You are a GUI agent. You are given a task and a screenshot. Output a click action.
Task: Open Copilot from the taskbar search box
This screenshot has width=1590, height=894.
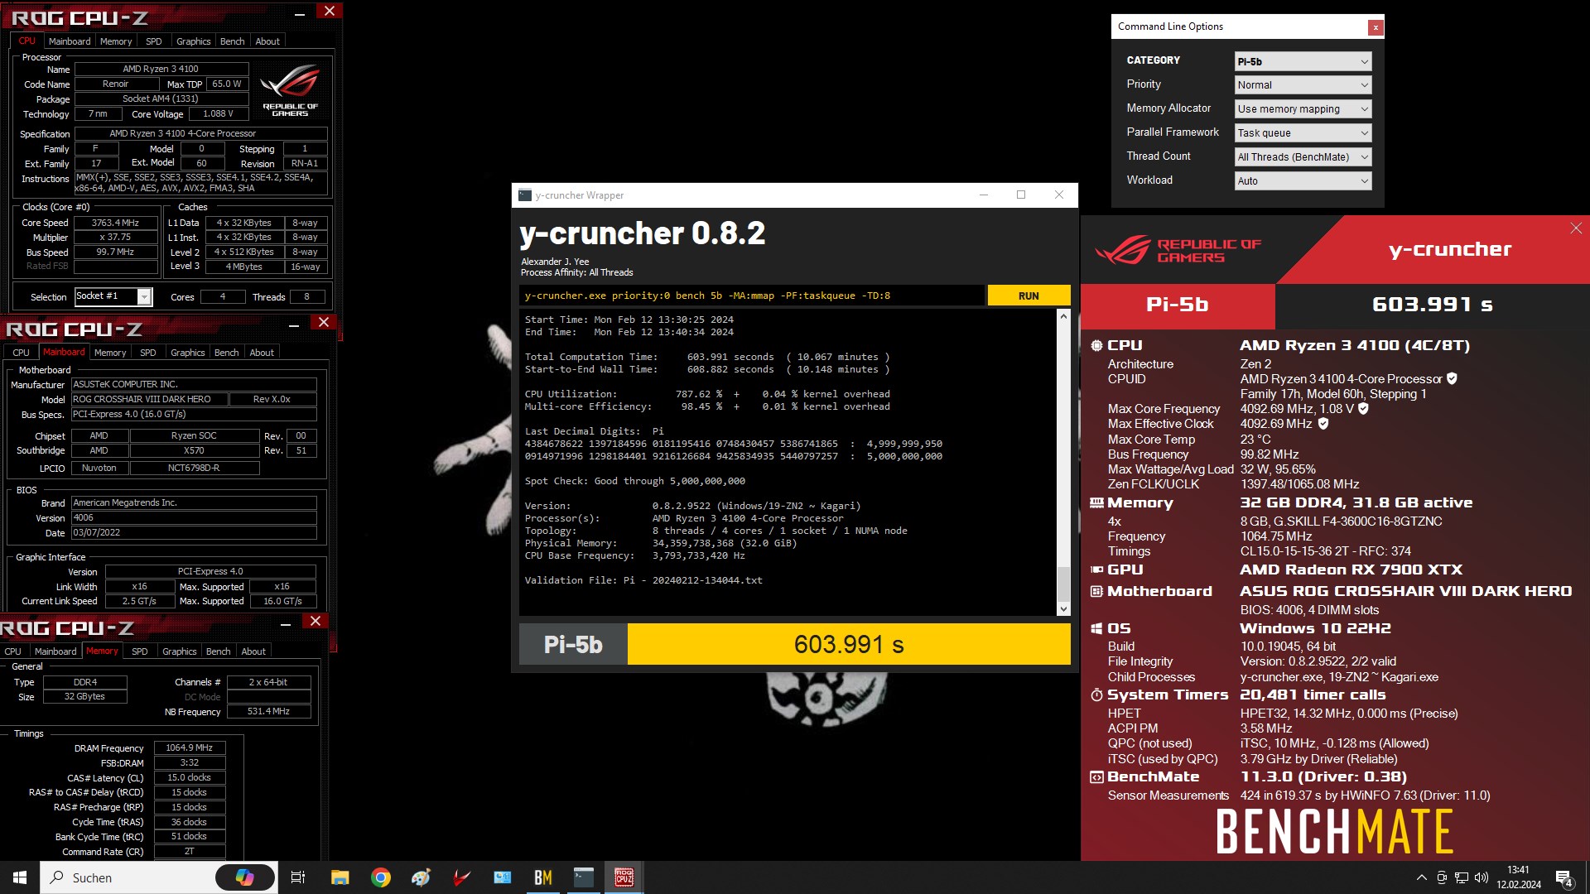[245, 877]
